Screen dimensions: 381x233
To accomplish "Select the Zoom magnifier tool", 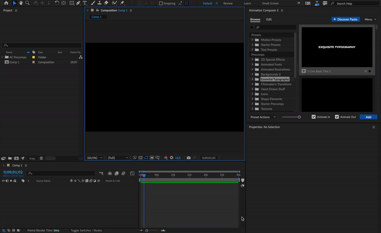I will coord(28,3).
